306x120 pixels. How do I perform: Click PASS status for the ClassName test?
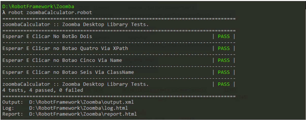coord(224,72)
